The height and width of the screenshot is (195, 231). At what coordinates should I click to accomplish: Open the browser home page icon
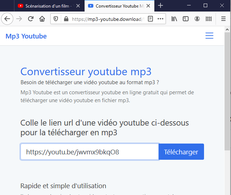pos(42,19)
